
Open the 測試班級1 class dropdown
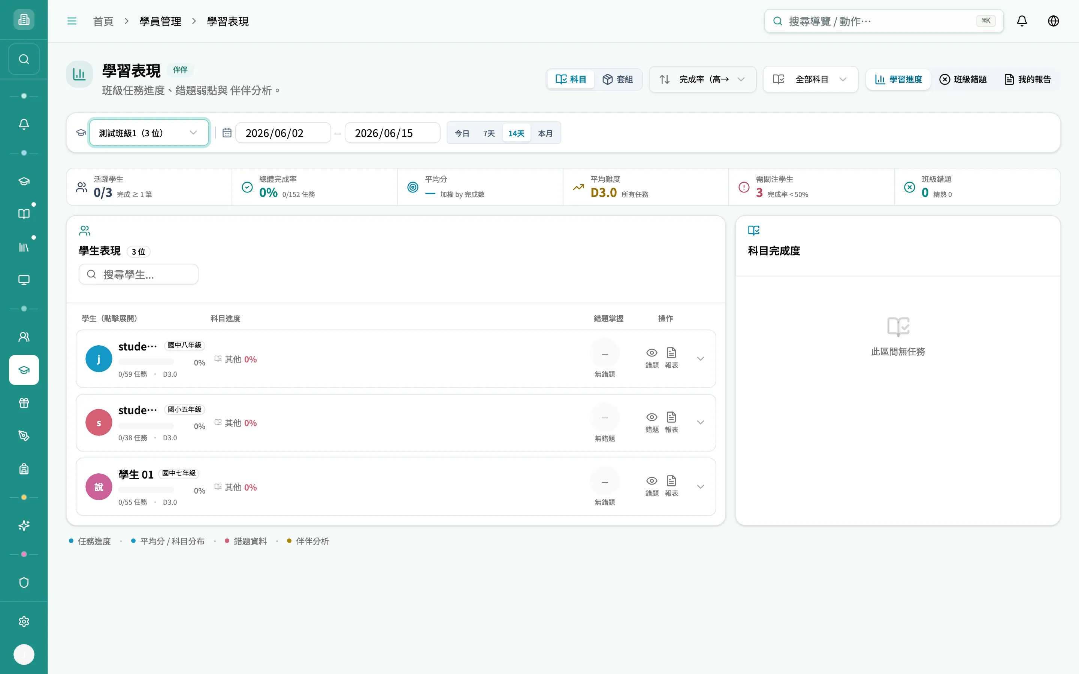149,133
